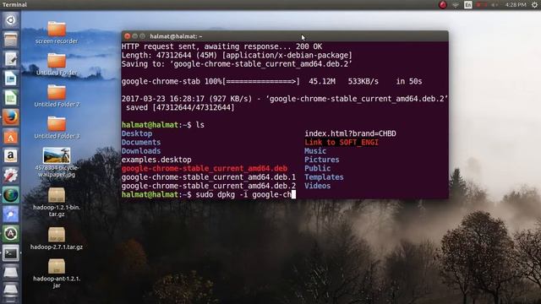Minimize the halmat@halmat terminal window
Screen dimensions: 541x304
point(134,36)
